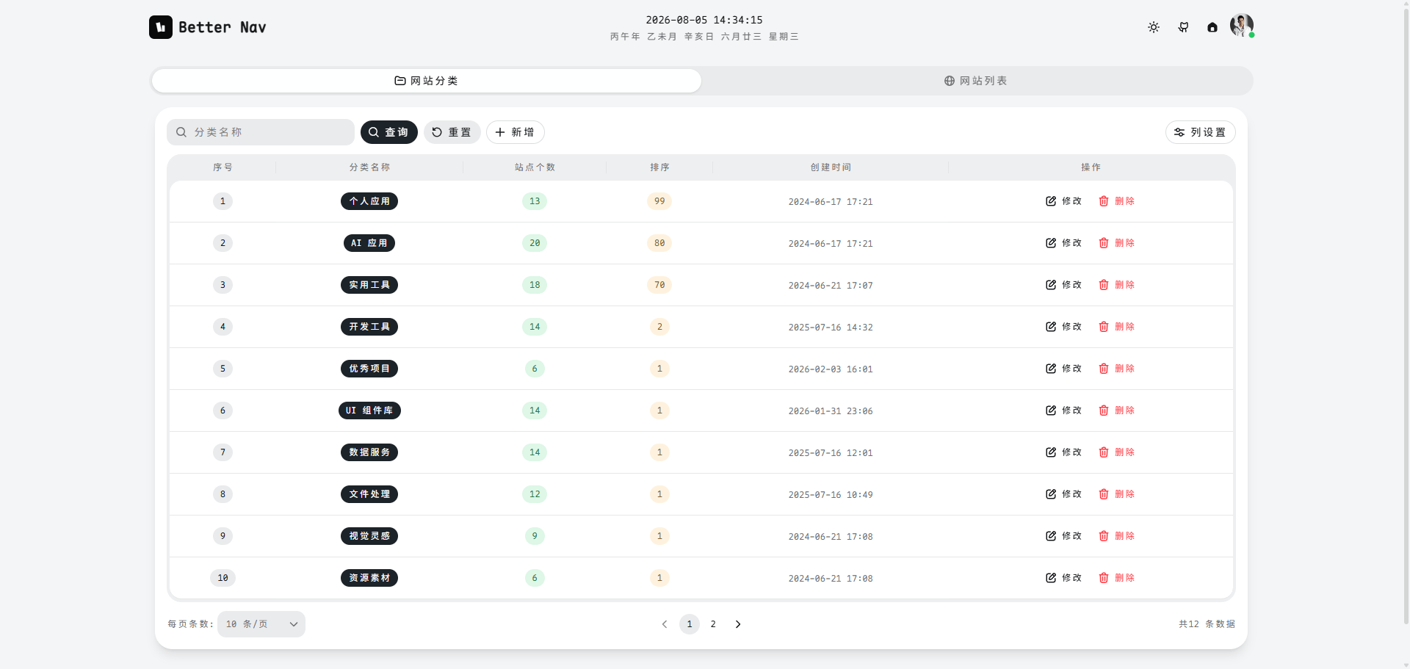This screenshot has width=1410, height=669.
Task: Select page 2 in pagination
Action: (x=713, y=624)
